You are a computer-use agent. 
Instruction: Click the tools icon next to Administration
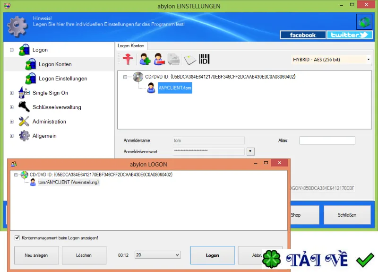[x=24, y=122]
